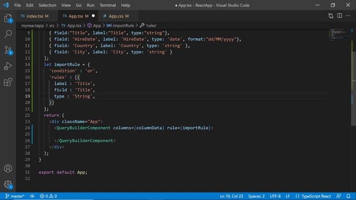The height and width of the screenshot is (200, 356).
Task: Split the editor right
Action: point(340,16)
